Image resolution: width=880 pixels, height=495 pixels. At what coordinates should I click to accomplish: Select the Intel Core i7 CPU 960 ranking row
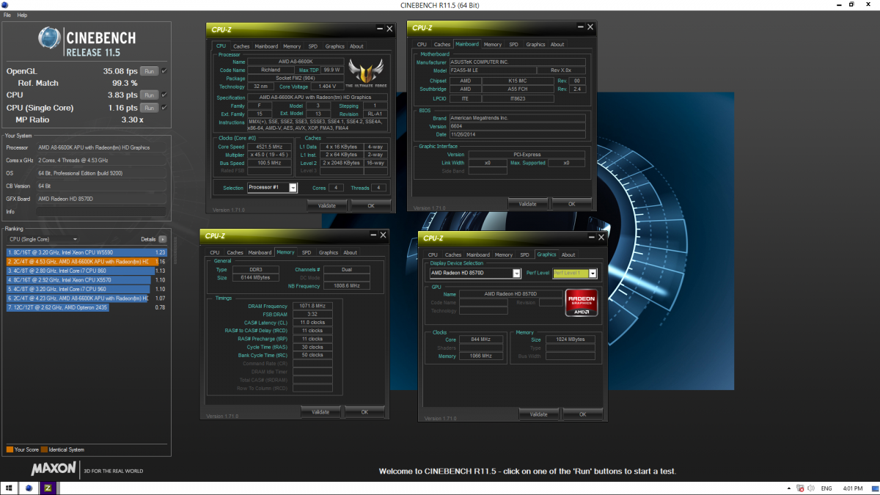coord(87,289)
